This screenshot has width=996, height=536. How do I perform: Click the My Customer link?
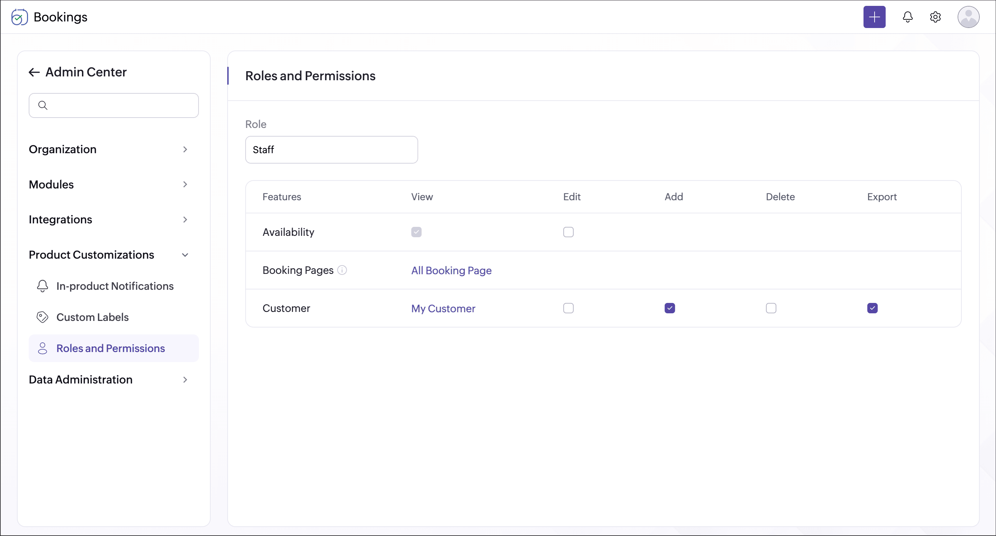click(x=443, y=309)
